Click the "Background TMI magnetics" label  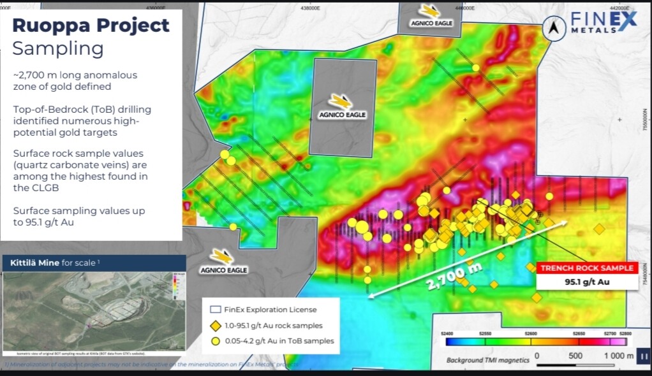[487, 361]
